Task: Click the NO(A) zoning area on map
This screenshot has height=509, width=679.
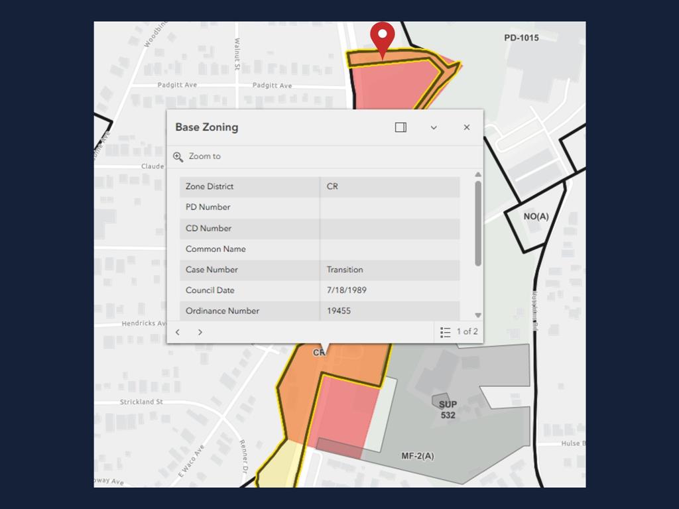Action: click(x=536, y=217)
